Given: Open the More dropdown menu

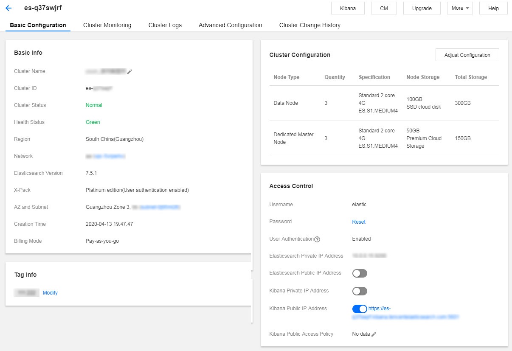Looking at the screenshot, I should (x=460, y=8).
